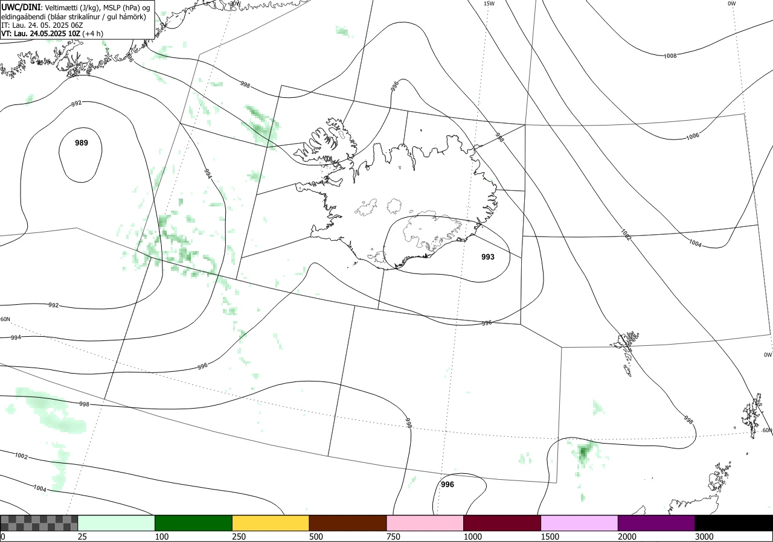Click the light pink 750–1000 legend swatch

(425, 523)
